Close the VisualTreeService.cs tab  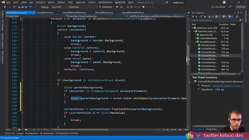[x=34, y=12]
